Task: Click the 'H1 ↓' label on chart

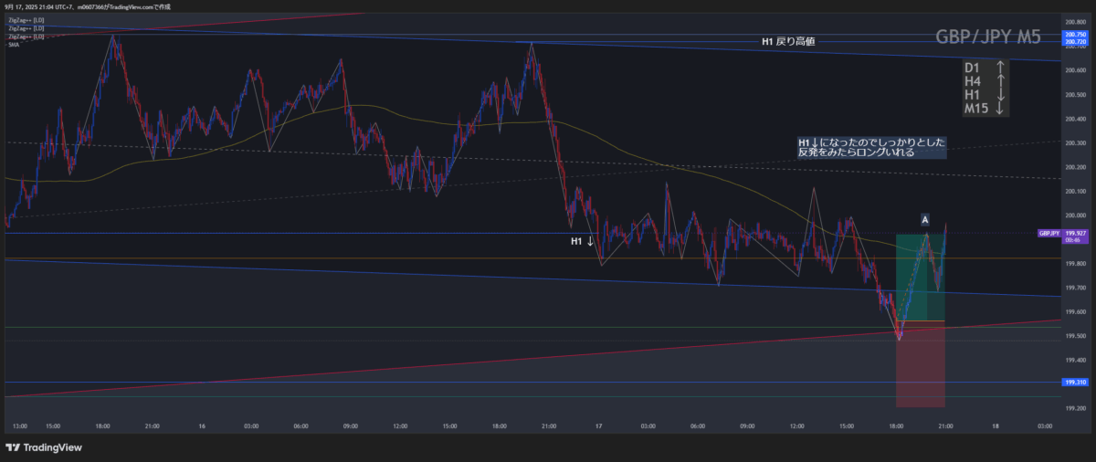Action: 582,241
